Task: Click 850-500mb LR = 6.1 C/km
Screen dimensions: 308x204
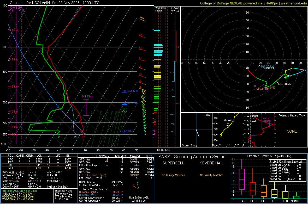Action: point(18,196)
